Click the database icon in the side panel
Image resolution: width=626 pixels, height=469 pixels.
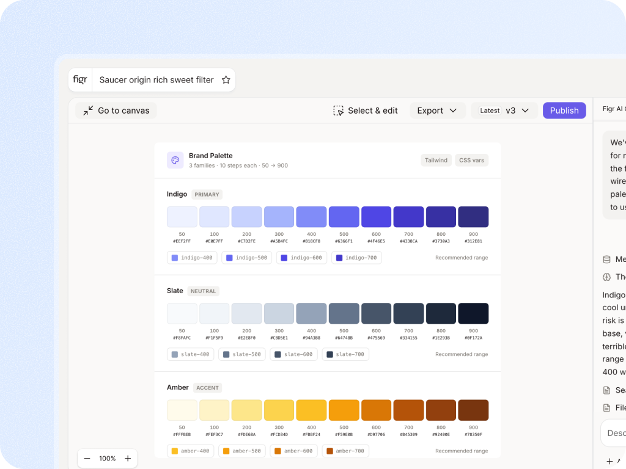pos(606,259)
